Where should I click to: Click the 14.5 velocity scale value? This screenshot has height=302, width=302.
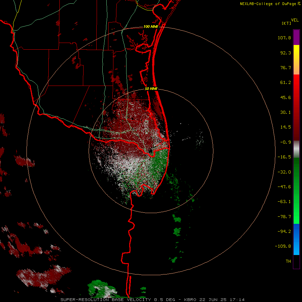pyautogui.click(x=286, y=127)
